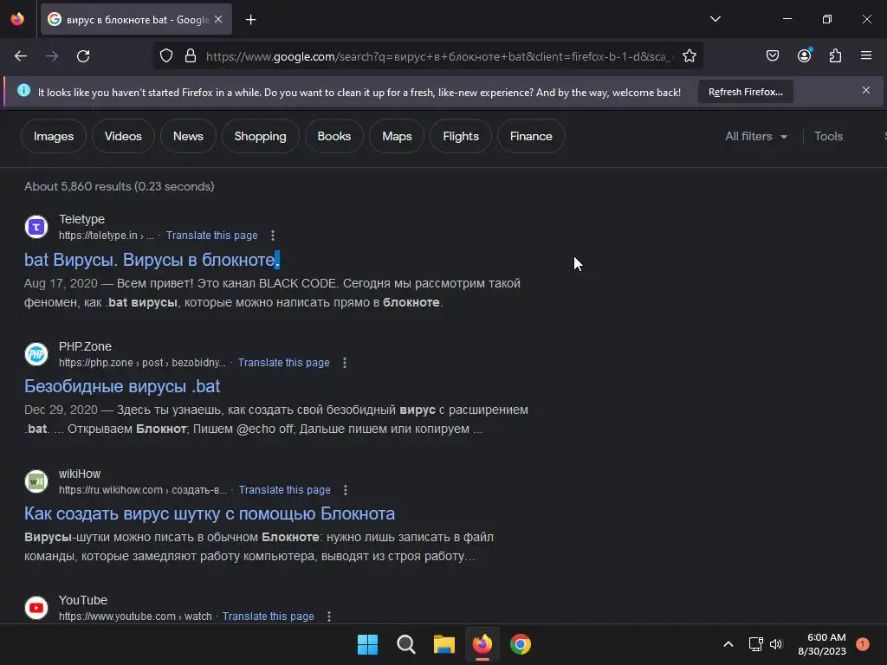Open the wikiHow Как создать вирус result
887x665 pixels.
pyautogui.click(x=210, y=513)
